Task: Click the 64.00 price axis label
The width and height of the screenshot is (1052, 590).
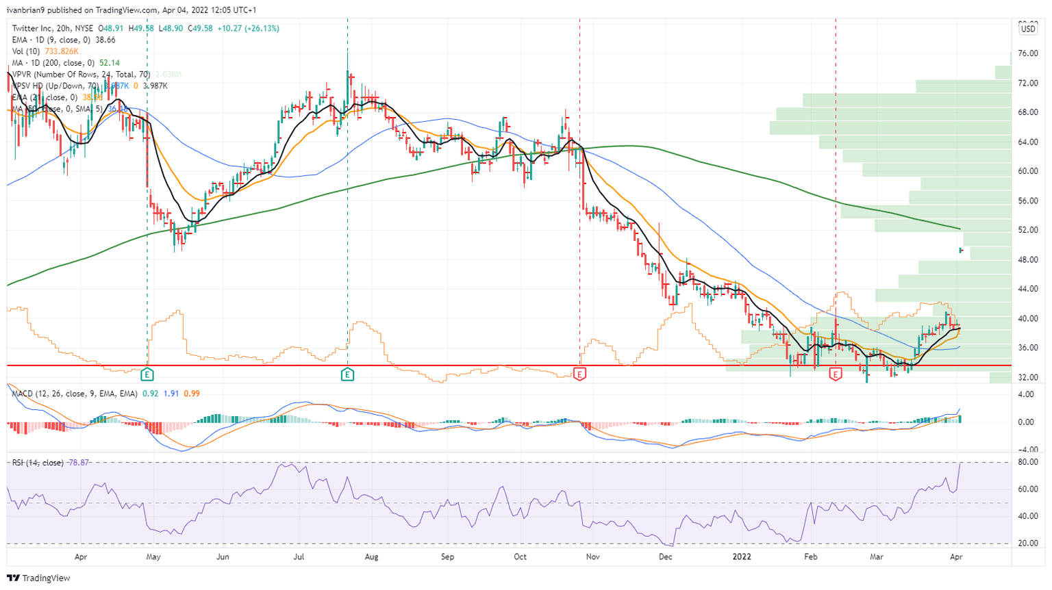Action: [x=1028, y=142]
